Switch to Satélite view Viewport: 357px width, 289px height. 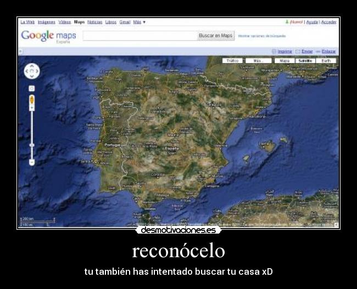point(305,61)
